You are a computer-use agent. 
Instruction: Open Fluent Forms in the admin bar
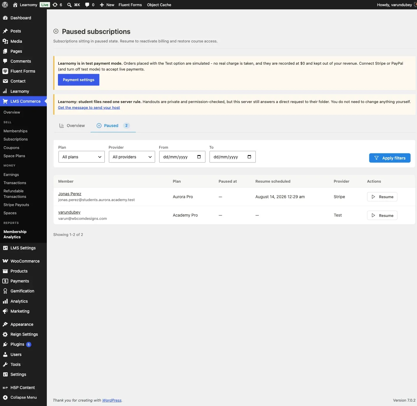click(130, 5)
